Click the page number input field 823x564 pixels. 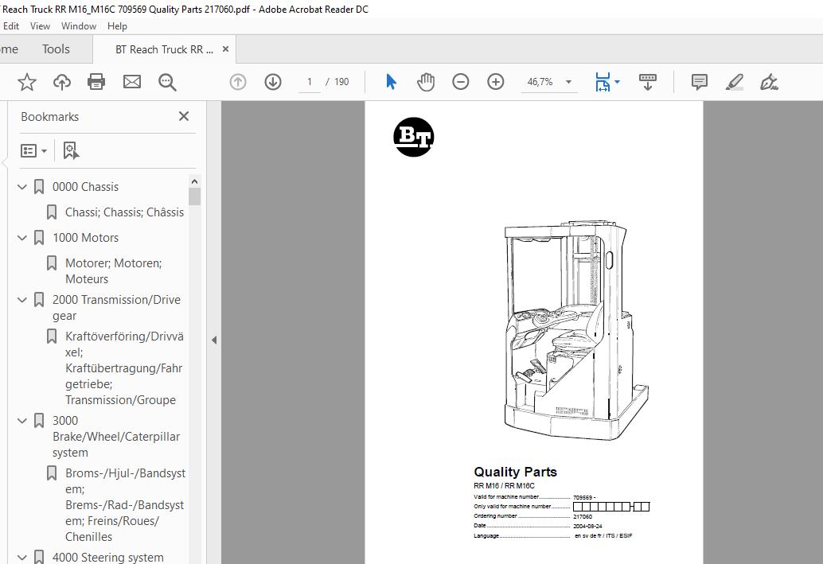click(309, 82)
